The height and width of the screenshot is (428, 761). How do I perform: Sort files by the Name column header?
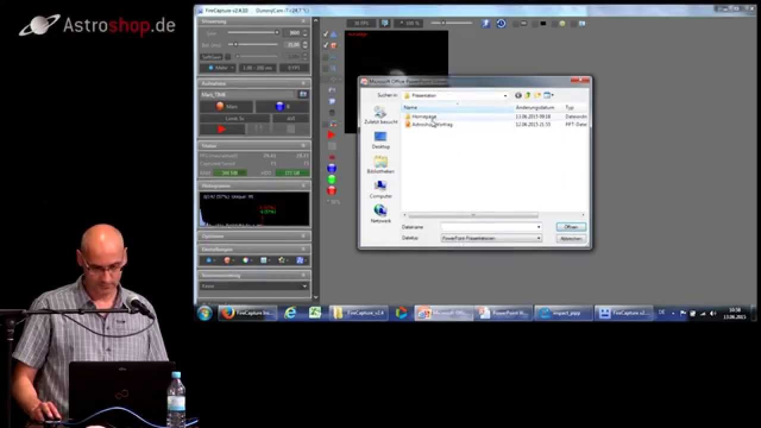pos(458,108)
